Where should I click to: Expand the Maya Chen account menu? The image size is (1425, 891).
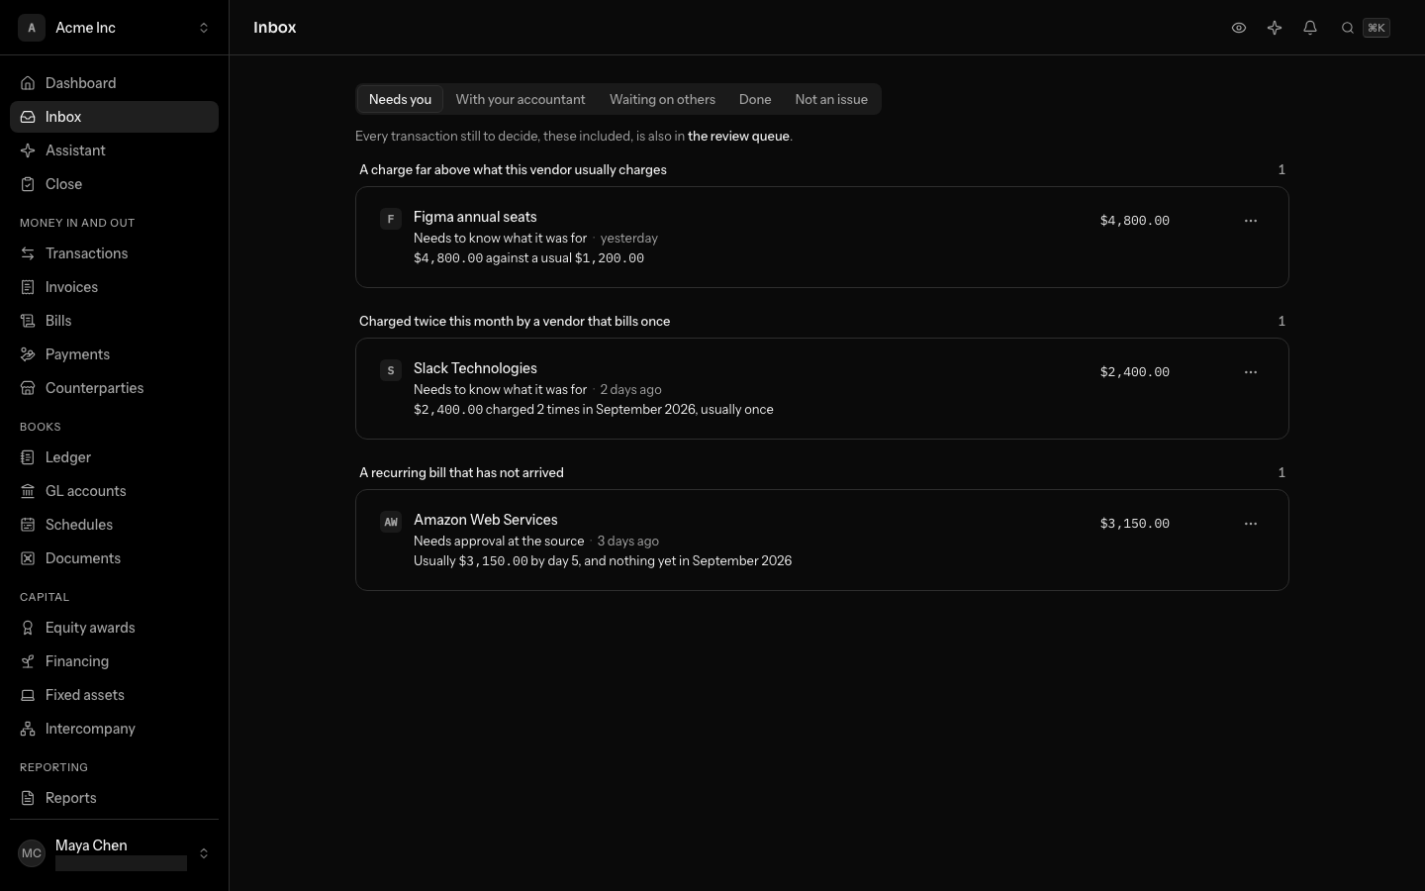pos(115,853)
